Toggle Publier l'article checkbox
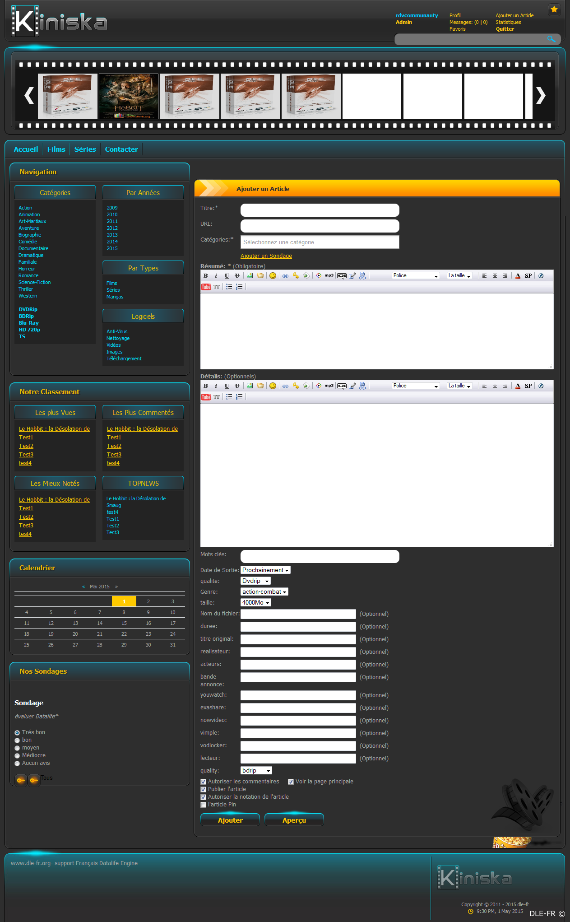Viewport: 570px width, 922px height. (x=203, y=789)
